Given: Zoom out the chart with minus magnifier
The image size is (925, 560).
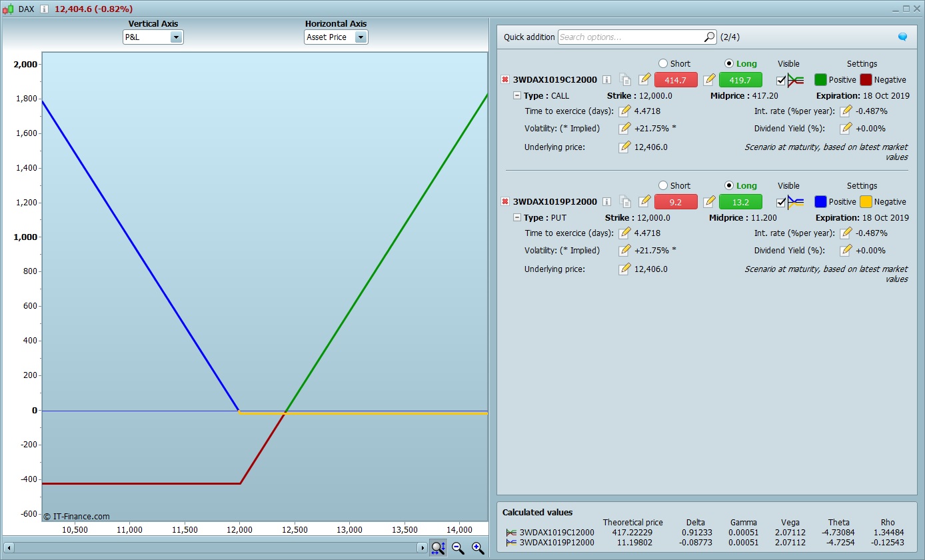Looking at the screenshot, I should click(x=458, y=548).
